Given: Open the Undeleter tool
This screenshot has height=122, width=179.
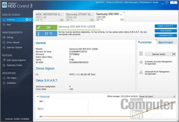Looking at the screenshot, I should point(12,83).
